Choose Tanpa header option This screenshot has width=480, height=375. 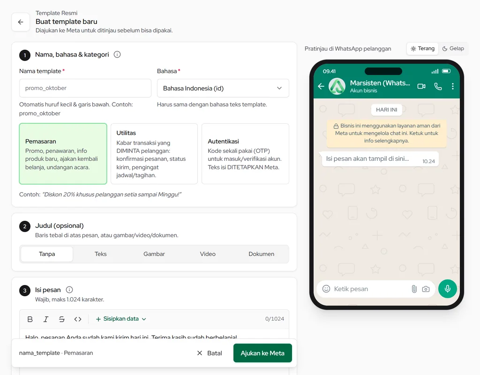(47, 254)
